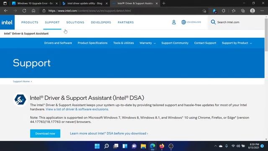Open the SUPPORT menu
Image resolution: width=268 pixels, height=151 pixels.
(52, 22)
